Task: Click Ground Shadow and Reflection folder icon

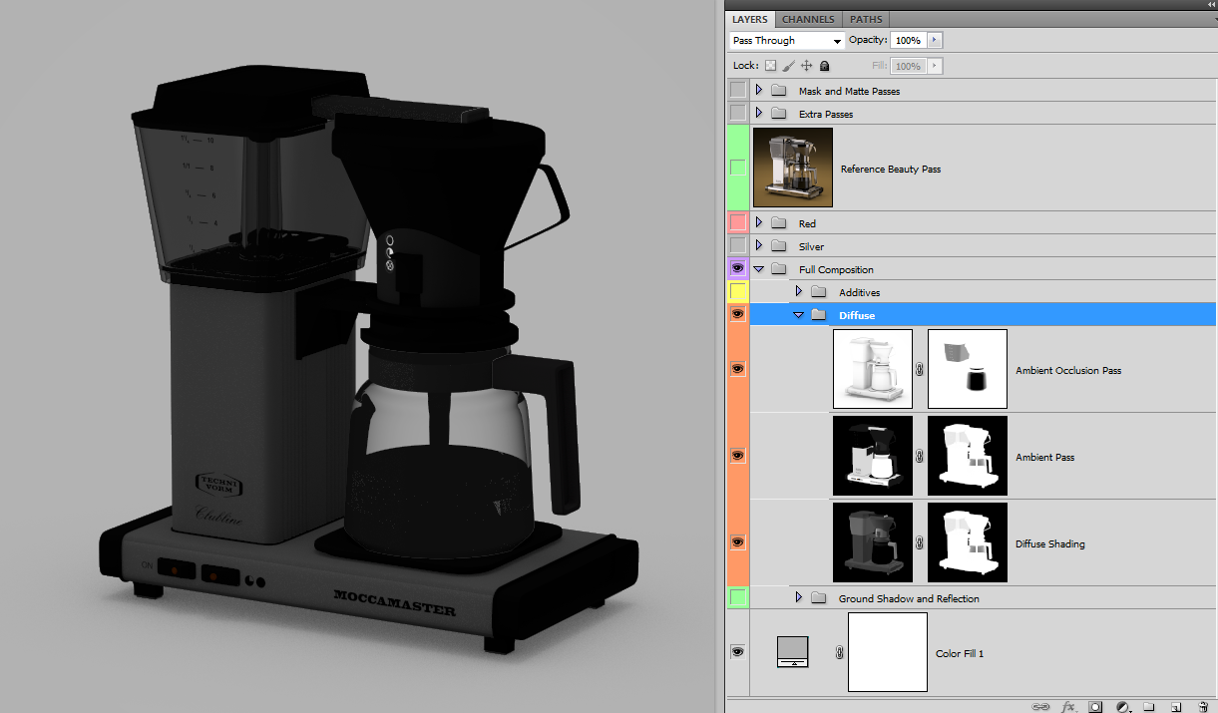Action: click(x=819, y=598)
